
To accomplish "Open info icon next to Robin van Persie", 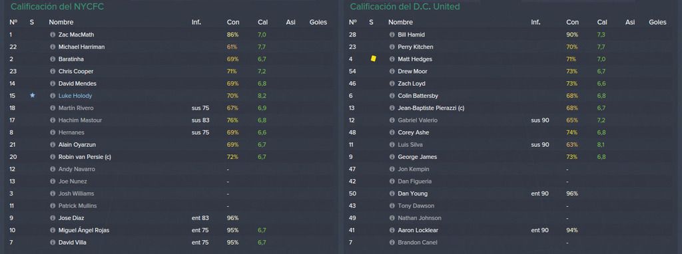I will click(x=53, y=157).
